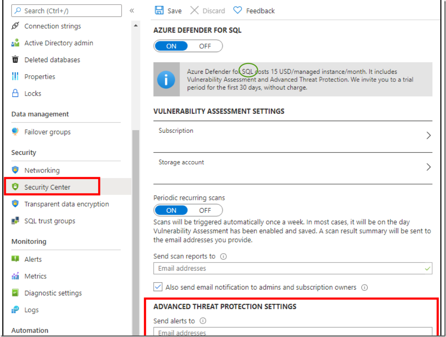This screenshot has height=337, width=446.
Task: Click the Locks padlock icon
Action: (15, 93)
